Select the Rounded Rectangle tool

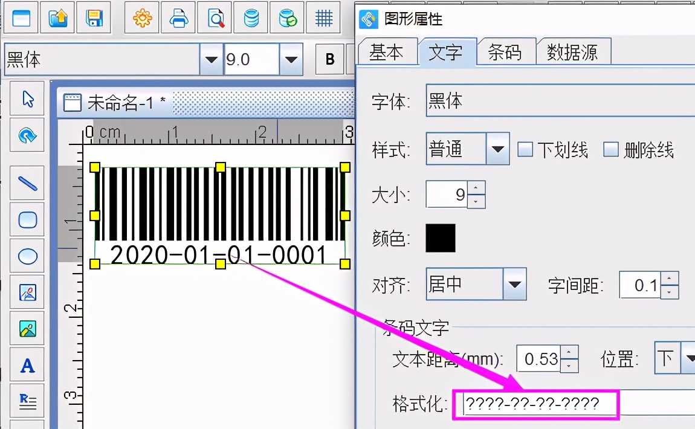click(x=27, y=219)
